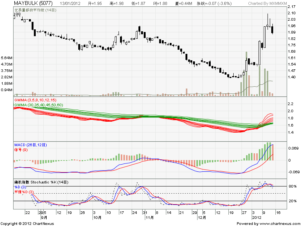This screenshot has height=226, width=301.
Task: Select the 12月 month marker on time axis
Action: click(204, 218)
